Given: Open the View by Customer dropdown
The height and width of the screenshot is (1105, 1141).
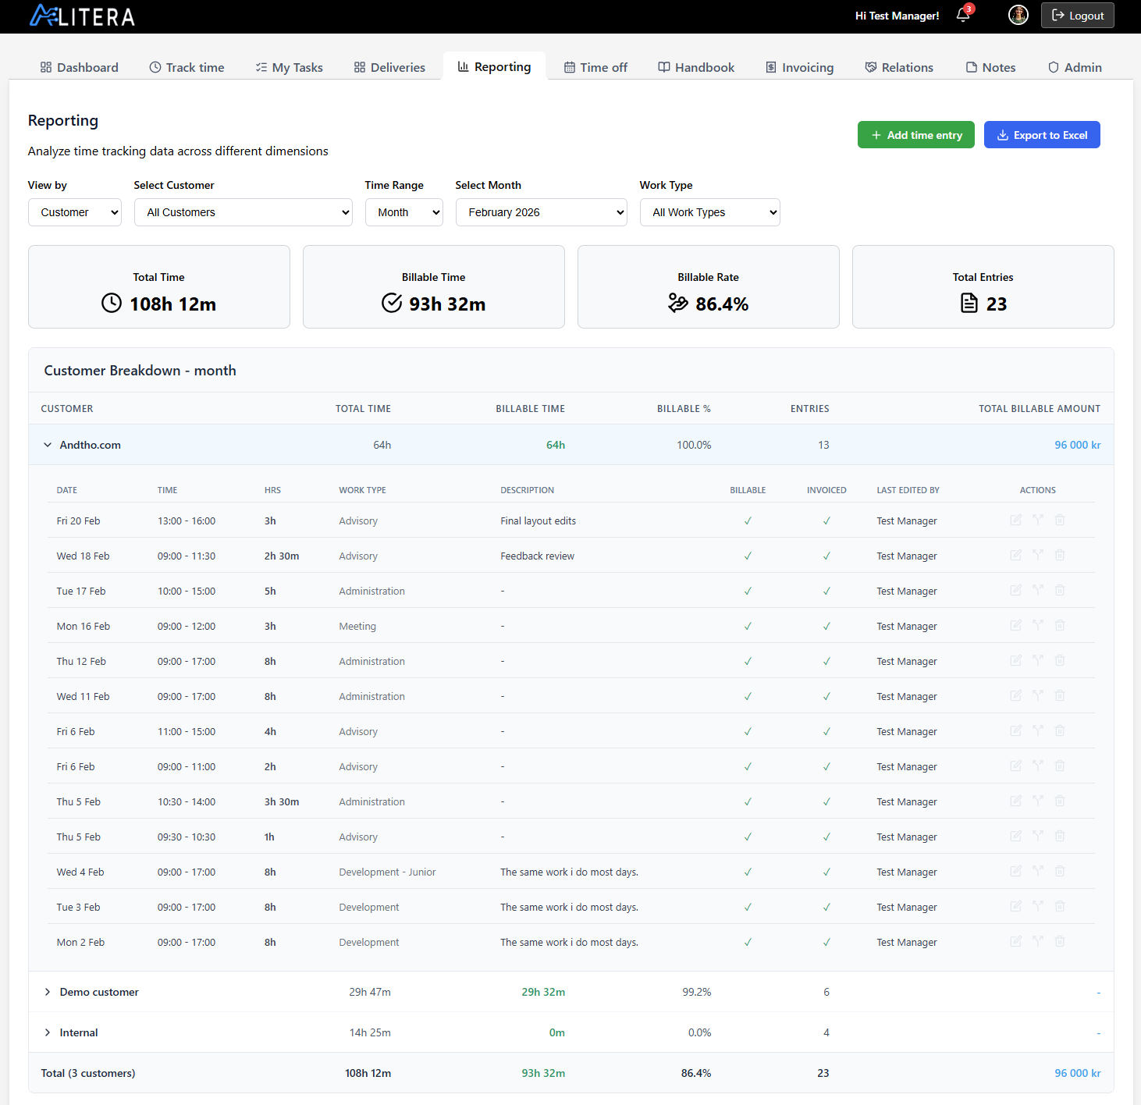Looking at the screenshot, I should tap(75, 212).
